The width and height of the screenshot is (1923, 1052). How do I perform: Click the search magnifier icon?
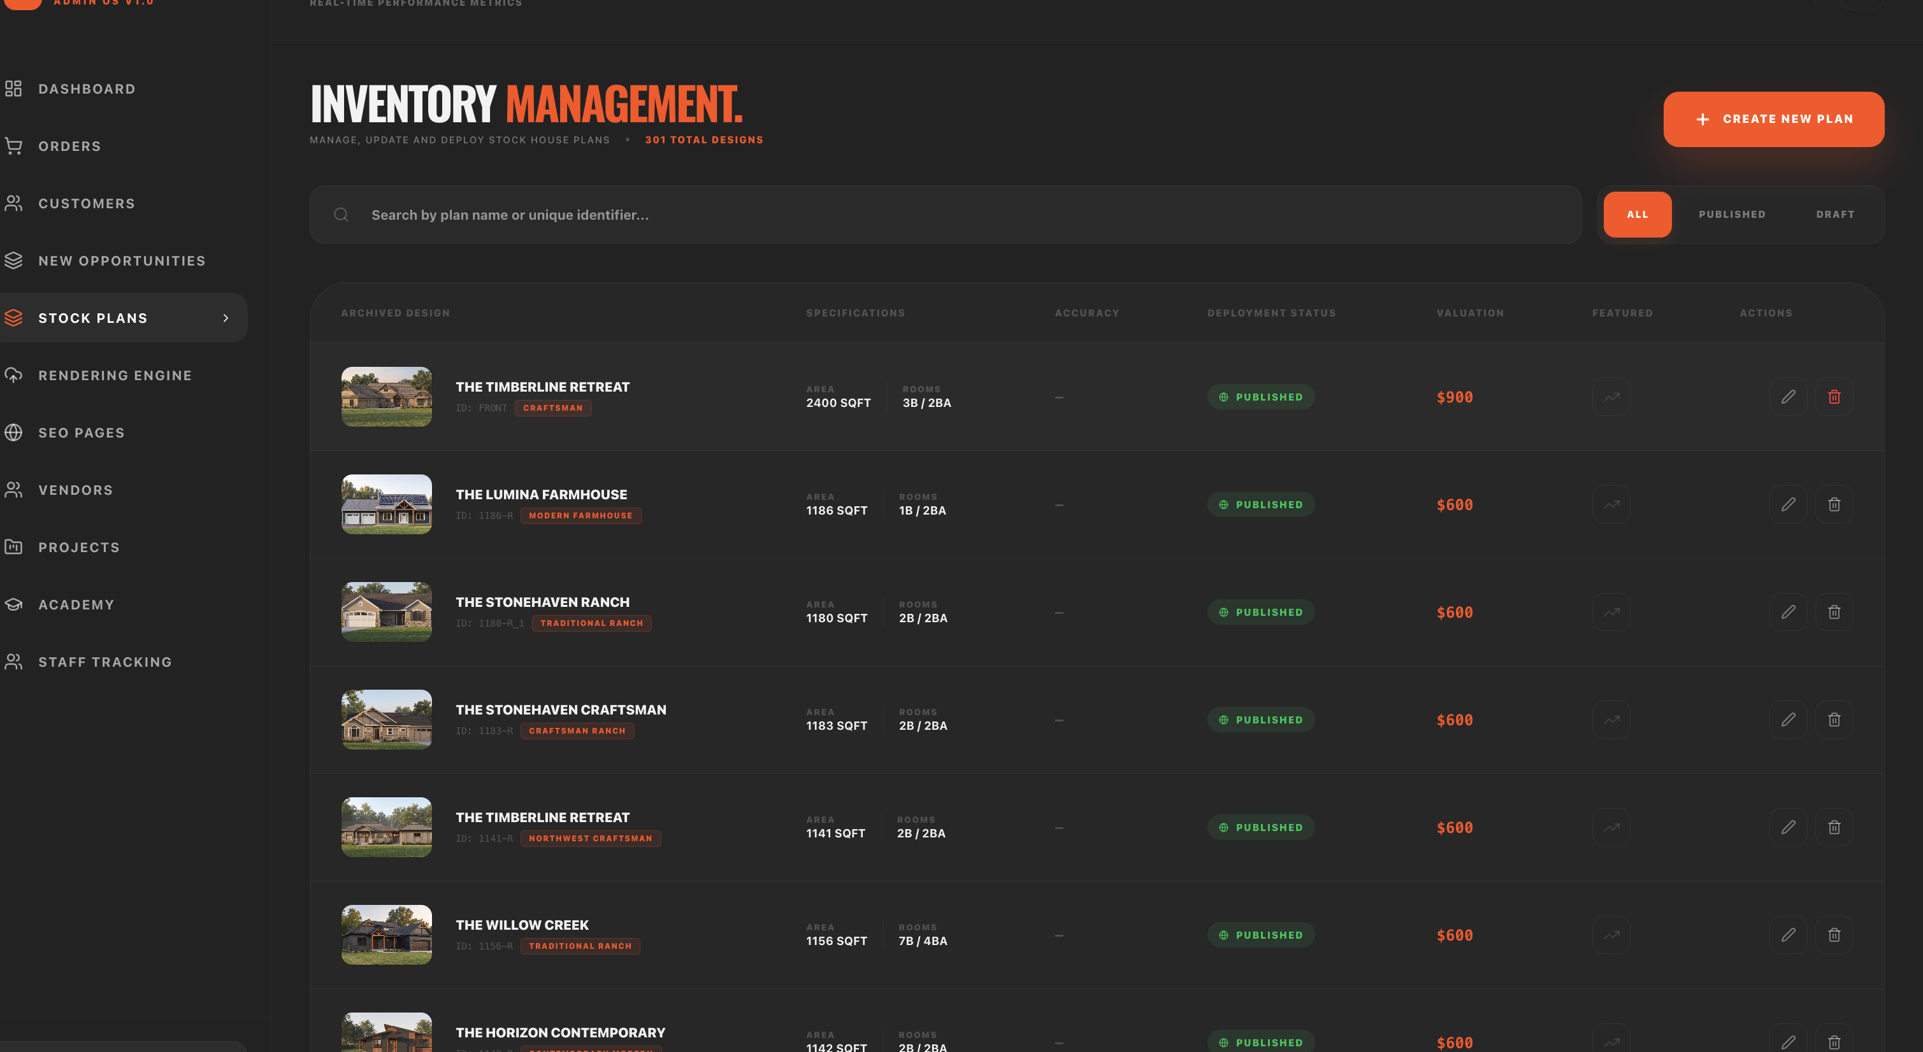click(x=341, y=215)
